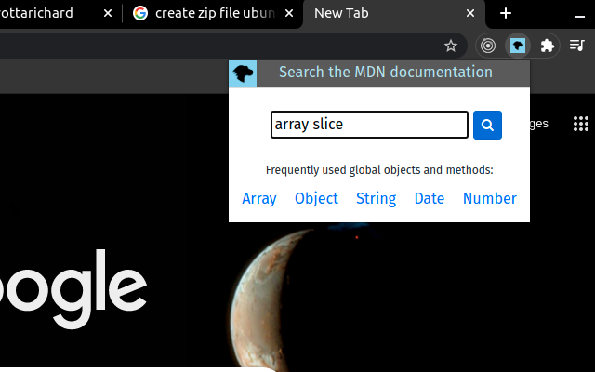595x372 pixels.
Task: Close the New Tab tab
Action: (x=470, y=13)
